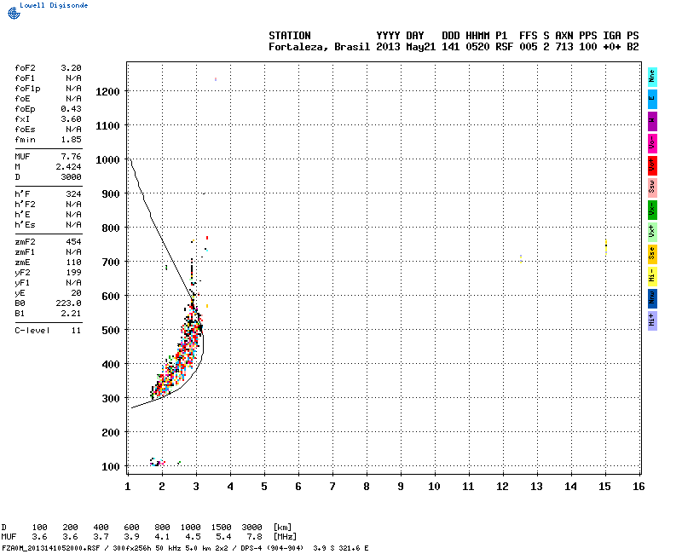Click the [MHz] unit label
This screenshot has width=682, height=554.
(285, 537)
